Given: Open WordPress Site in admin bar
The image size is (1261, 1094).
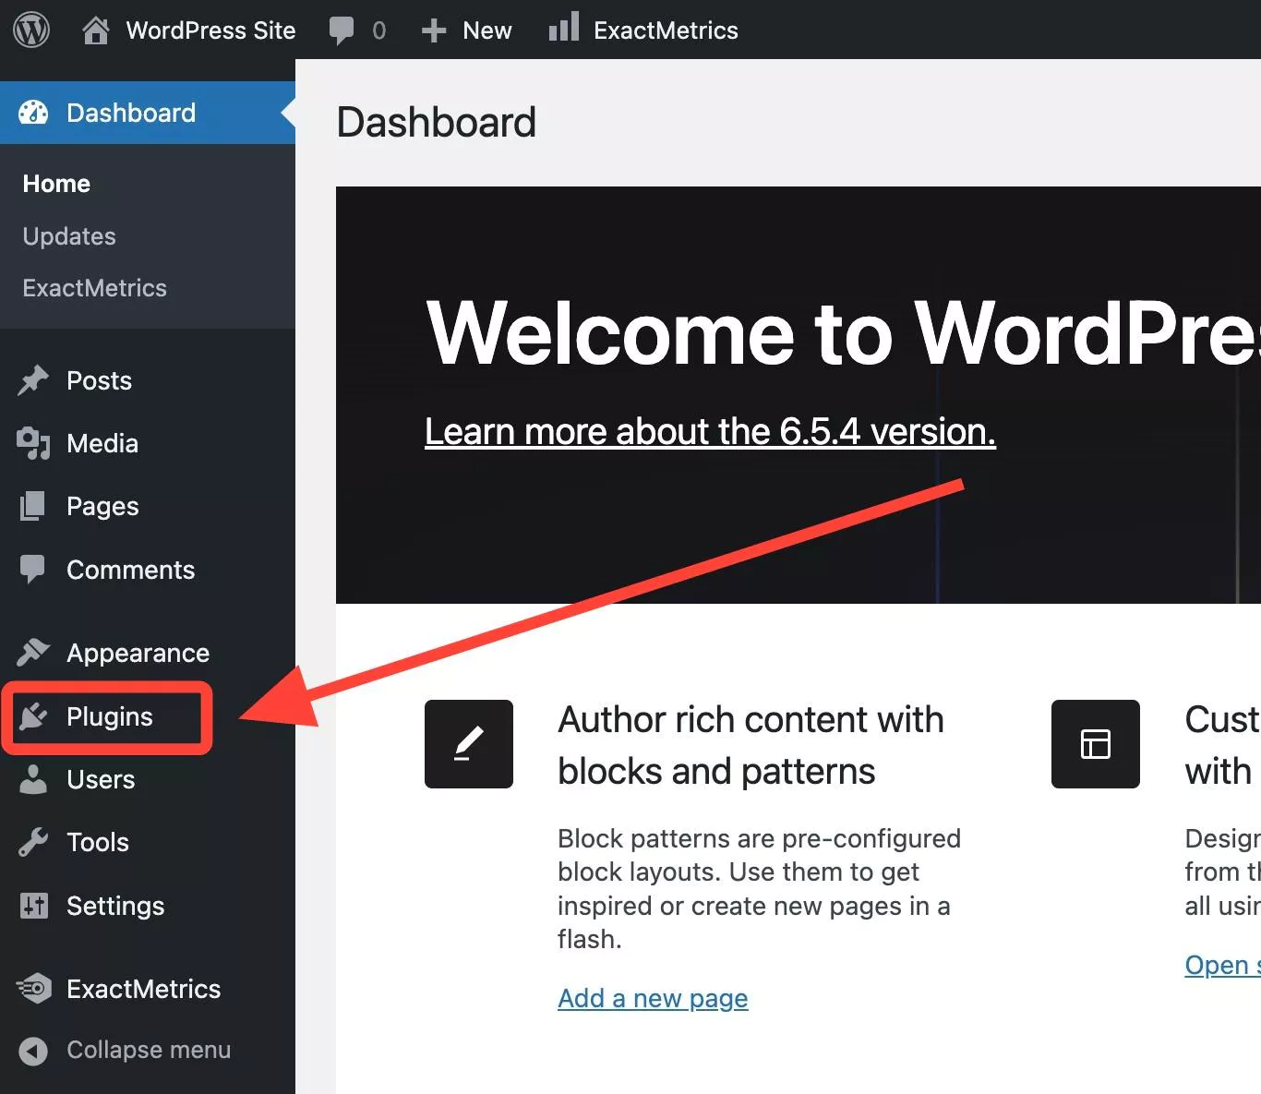Looking at the screenshot, I should coord(210,30).
